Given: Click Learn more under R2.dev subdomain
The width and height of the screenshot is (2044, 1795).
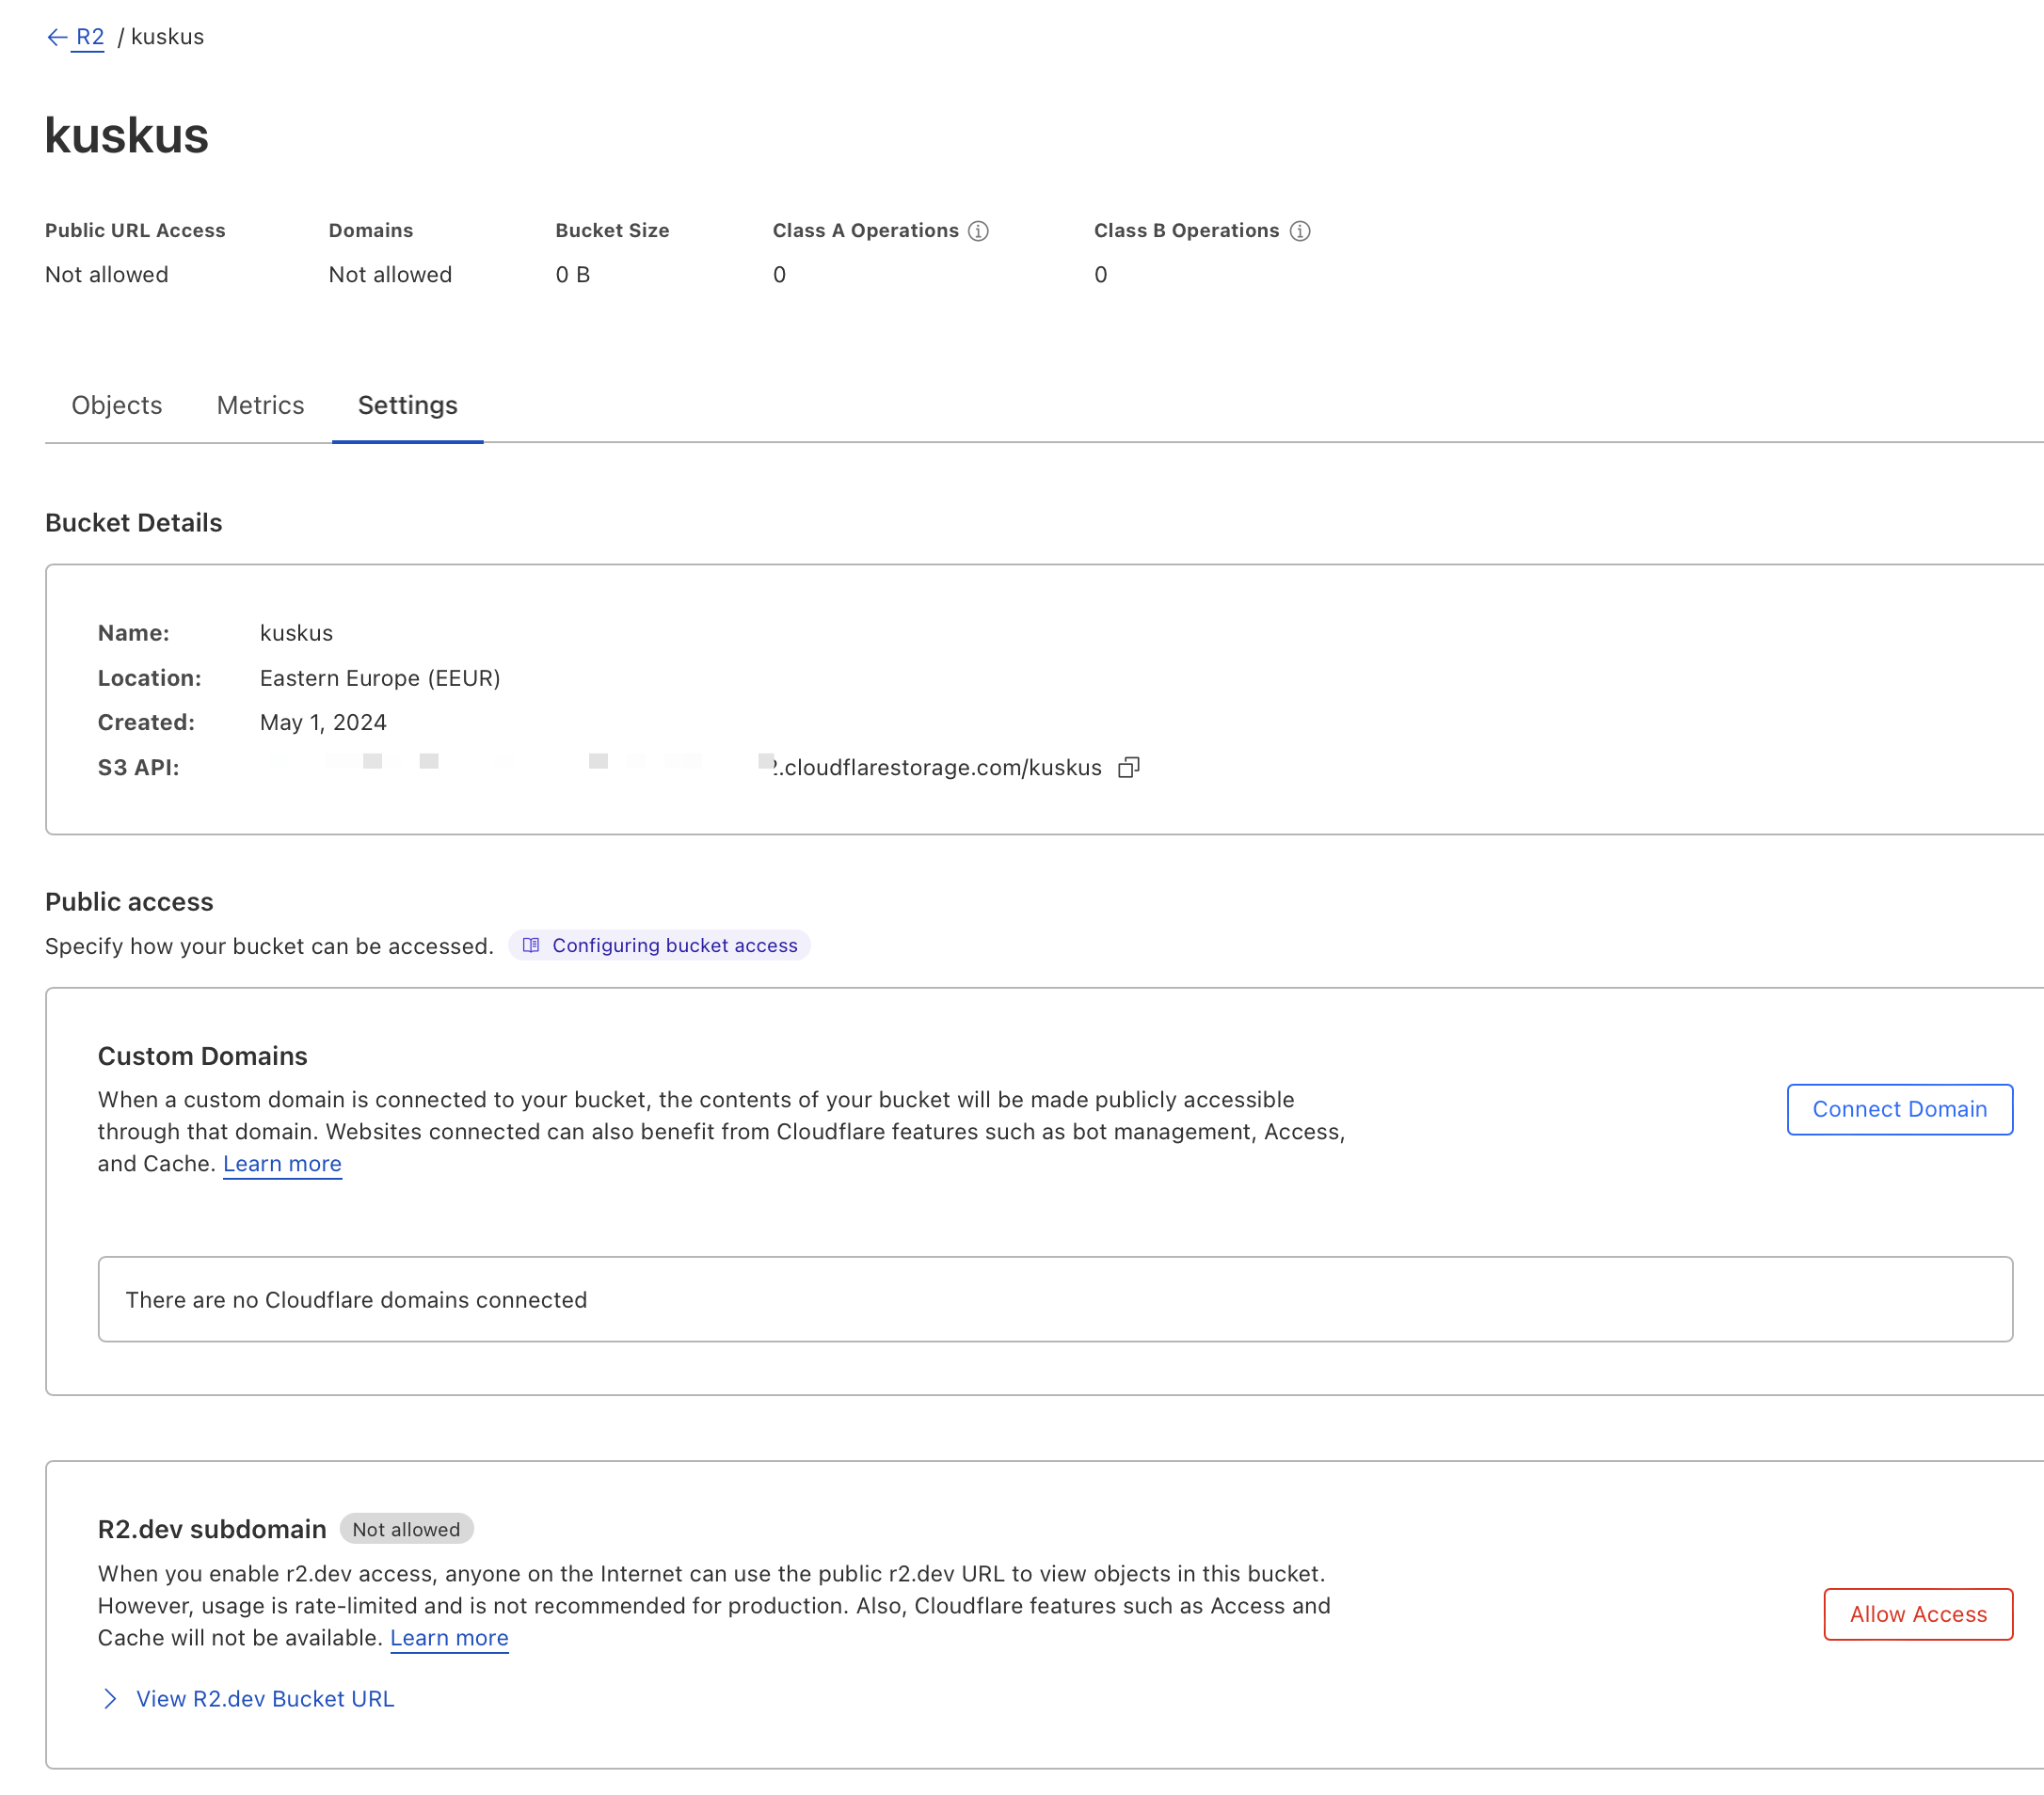Looking at the screenshot, I should (x=449, y=1637).
